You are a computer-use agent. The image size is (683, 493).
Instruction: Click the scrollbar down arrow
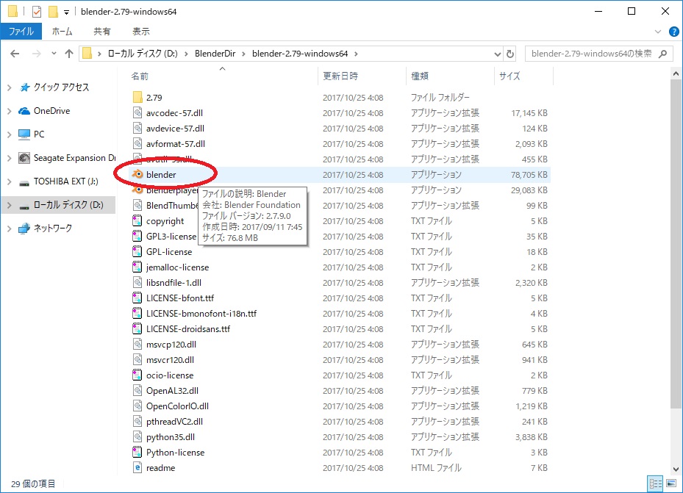click(x=676, y=469)
